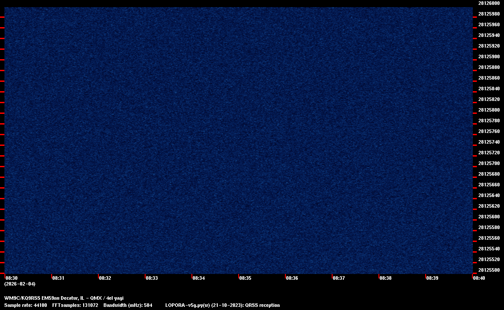This screenshot has width=504, height=310.
Task: Click the 08:32 time label
Action: coord(105,278)
